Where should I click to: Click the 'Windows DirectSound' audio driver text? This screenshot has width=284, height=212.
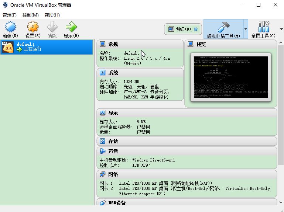(154, 160)
